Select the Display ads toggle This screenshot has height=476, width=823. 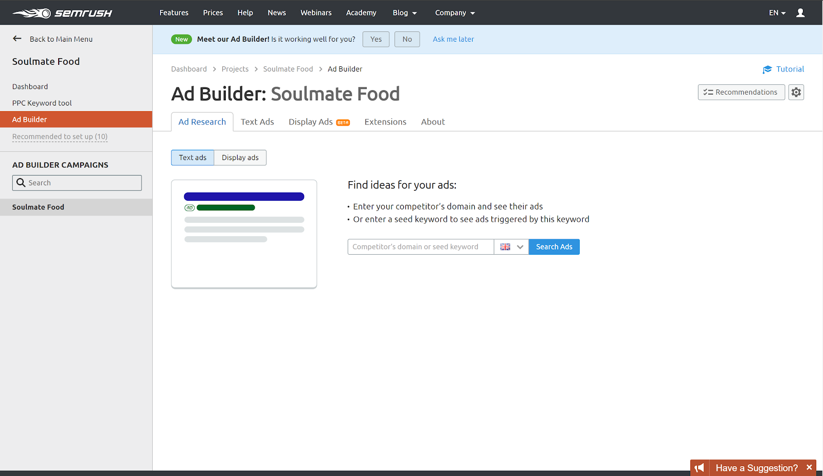240,157
